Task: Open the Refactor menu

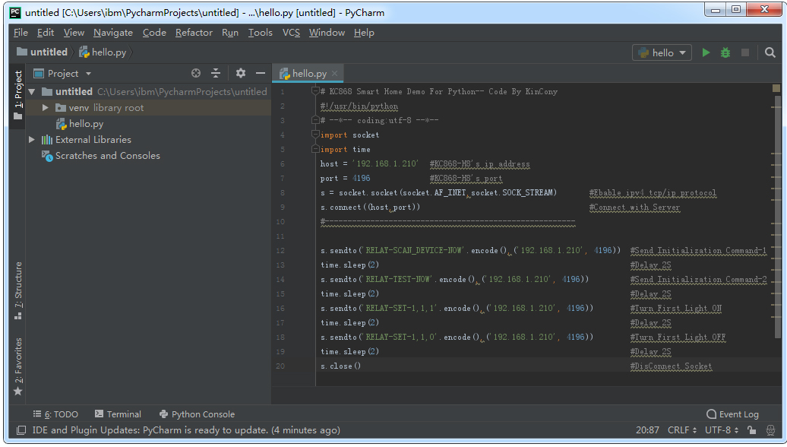Action: pyautogui.click(x=194, y=33)
